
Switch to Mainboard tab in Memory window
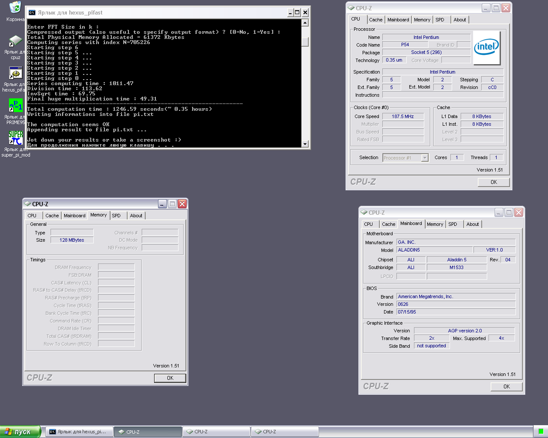pyautogui.click(x=74, y=216)
